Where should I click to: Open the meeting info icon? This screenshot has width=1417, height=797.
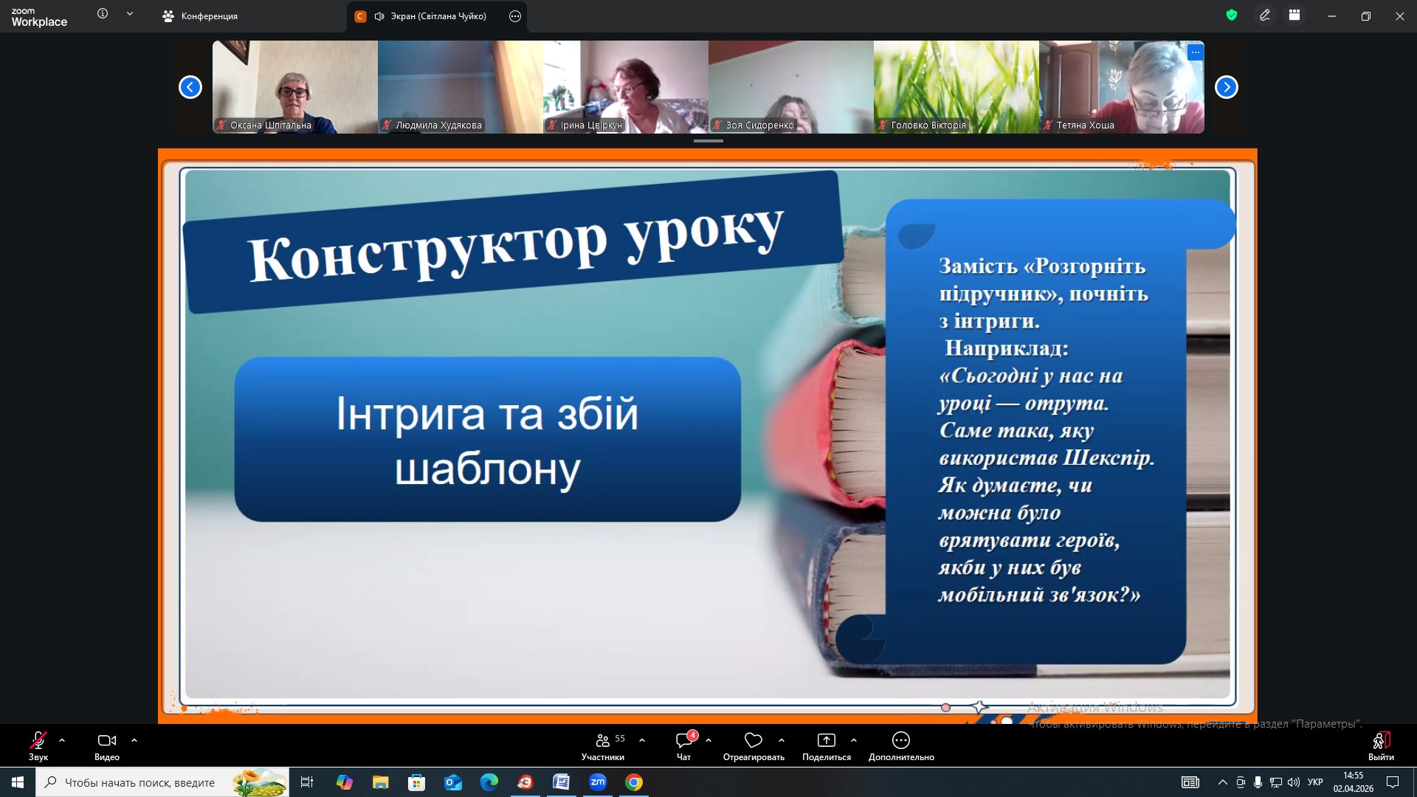[x=103, y=13]
